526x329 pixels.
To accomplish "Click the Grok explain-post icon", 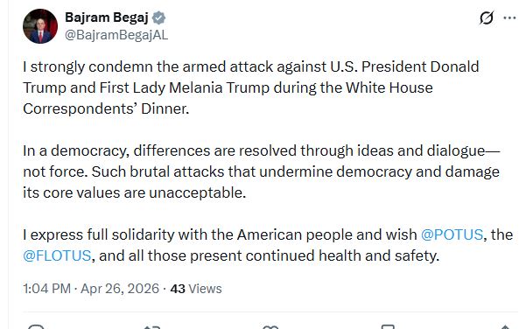I will pyautogui.click(x=486, y=17).
